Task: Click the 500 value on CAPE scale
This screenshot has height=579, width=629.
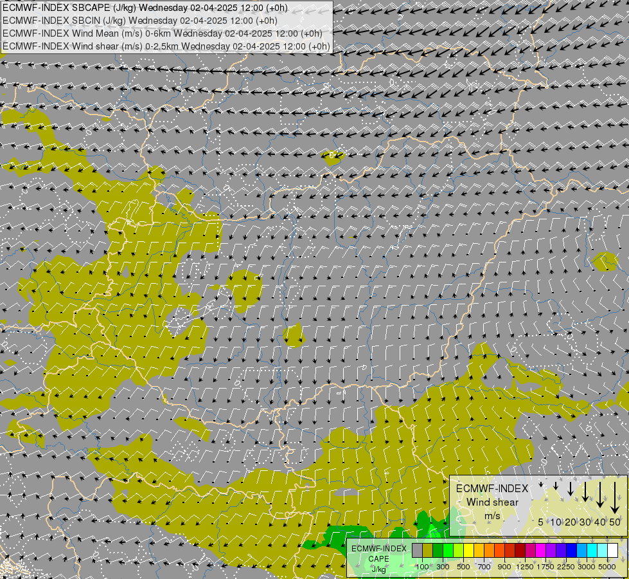Action: click(x=463, y=567)
